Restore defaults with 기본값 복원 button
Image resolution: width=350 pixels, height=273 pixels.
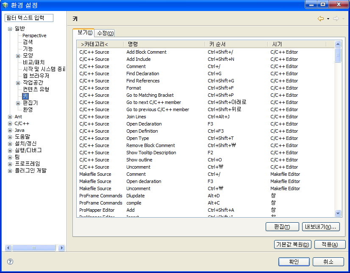pos(293,245)
